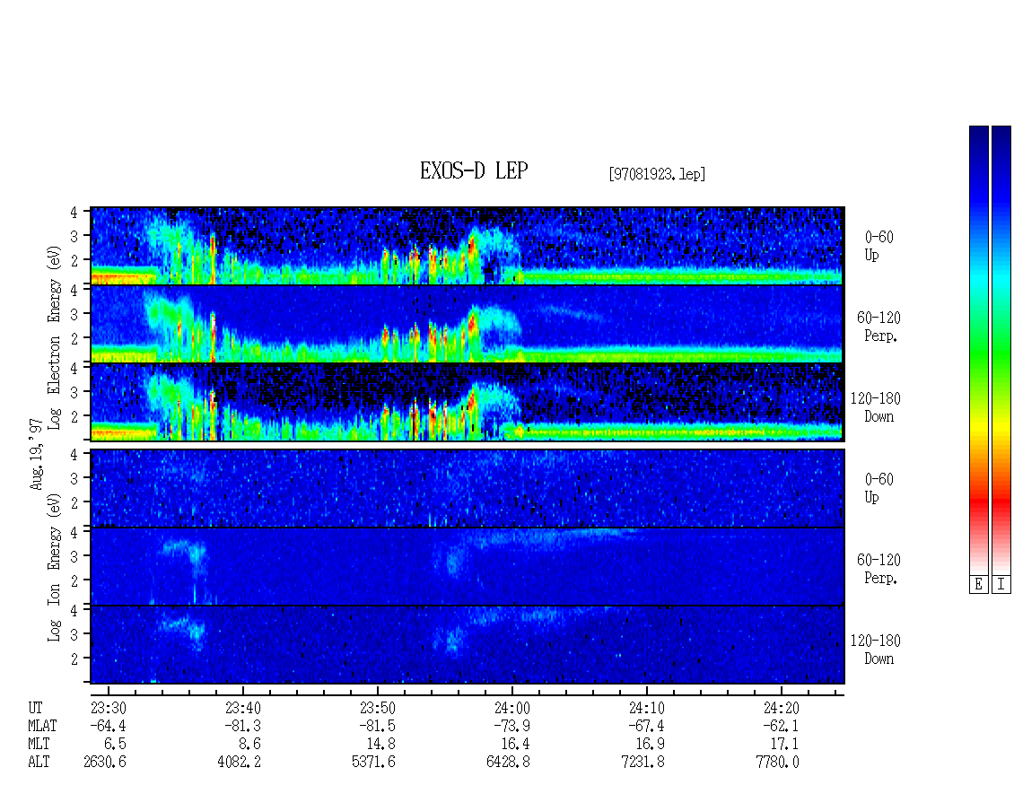Click the ALT value "7780.0"
Viewport: 1014px width, 785px height.
pos(777,763)
